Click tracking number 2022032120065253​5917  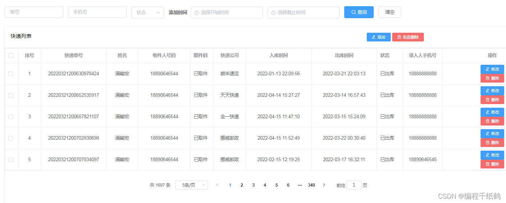(x=74, y=95)
